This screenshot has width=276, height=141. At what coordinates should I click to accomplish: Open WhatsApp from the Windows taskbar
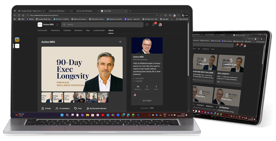point(123,115)
